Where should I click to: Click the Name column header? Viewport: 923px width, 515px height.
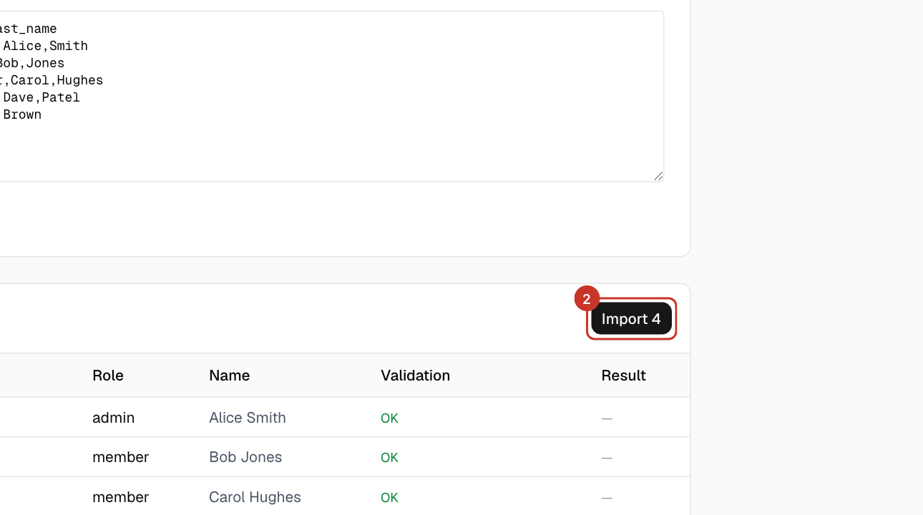230,376
